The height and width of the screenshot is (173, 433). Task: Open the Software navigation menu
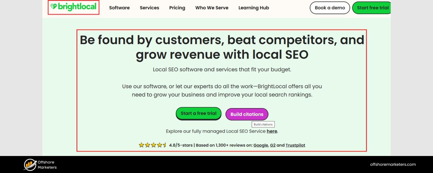click(119, 8)
